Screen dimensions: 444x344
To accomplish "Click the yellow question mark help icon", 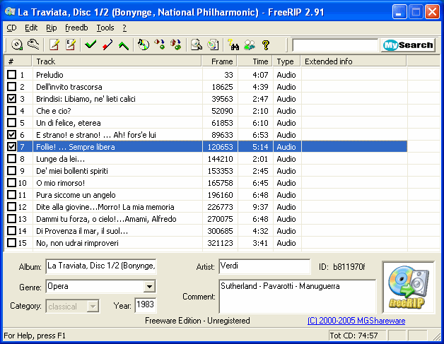I will (x=266, y=45).
